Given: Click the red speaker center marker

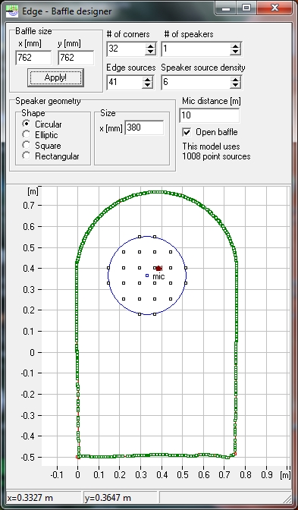Looking at the screenshot, I should pyautogui.click(x=158, y=269).
